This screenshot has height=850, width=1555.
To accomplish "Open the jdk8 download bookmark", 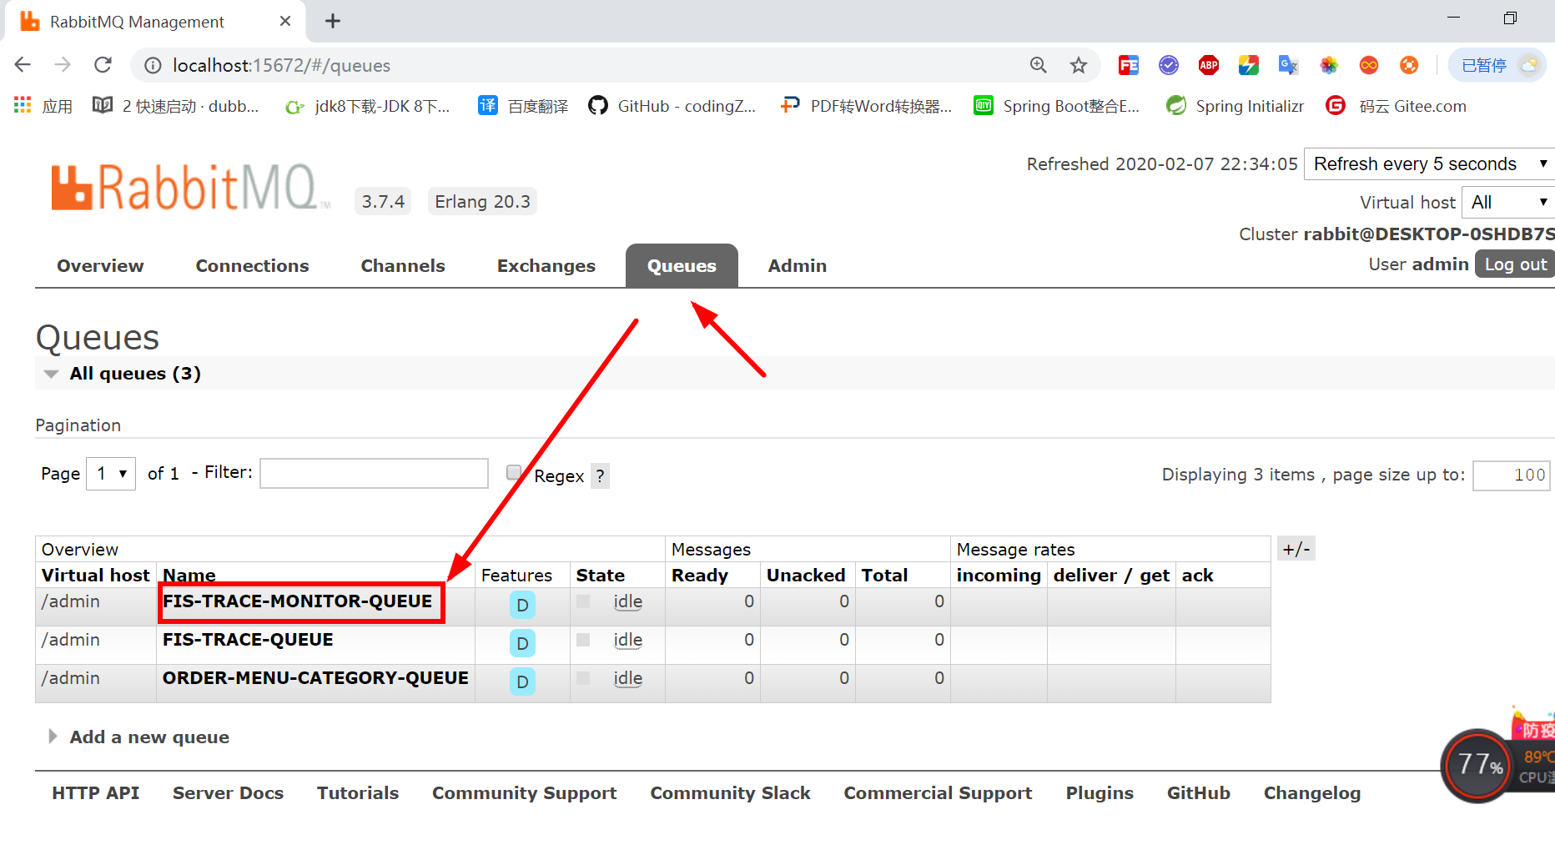I will (x=367, y=106).
